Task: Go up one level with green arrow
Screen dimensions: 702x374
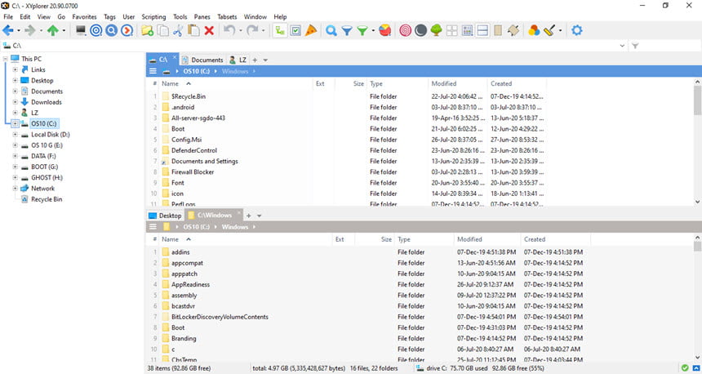Action: [x=53, y=30]
